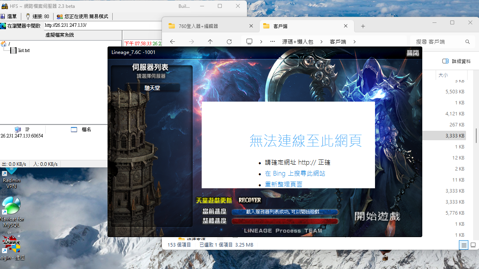Click the HFS app icon in title bar
The width and height of the screenshot is (479, 269).
click(5, 6)
